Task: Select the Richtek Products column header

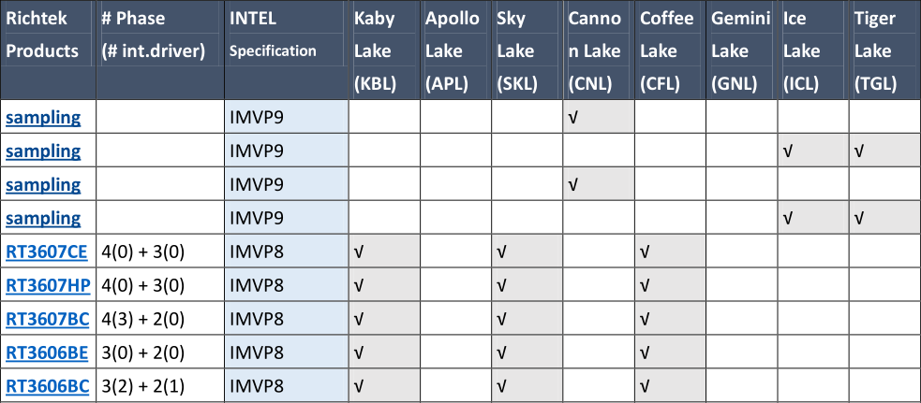Action: [48, 50]
